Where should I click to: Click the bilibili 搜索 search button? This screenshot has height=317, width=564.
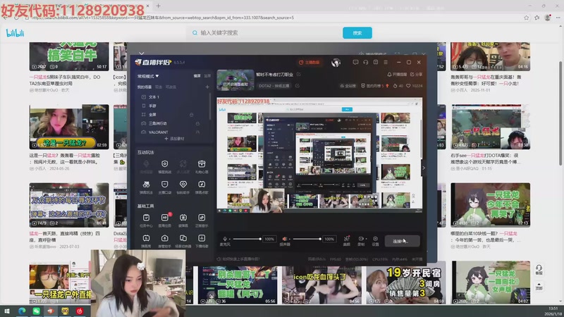click(x=357, y=32)
